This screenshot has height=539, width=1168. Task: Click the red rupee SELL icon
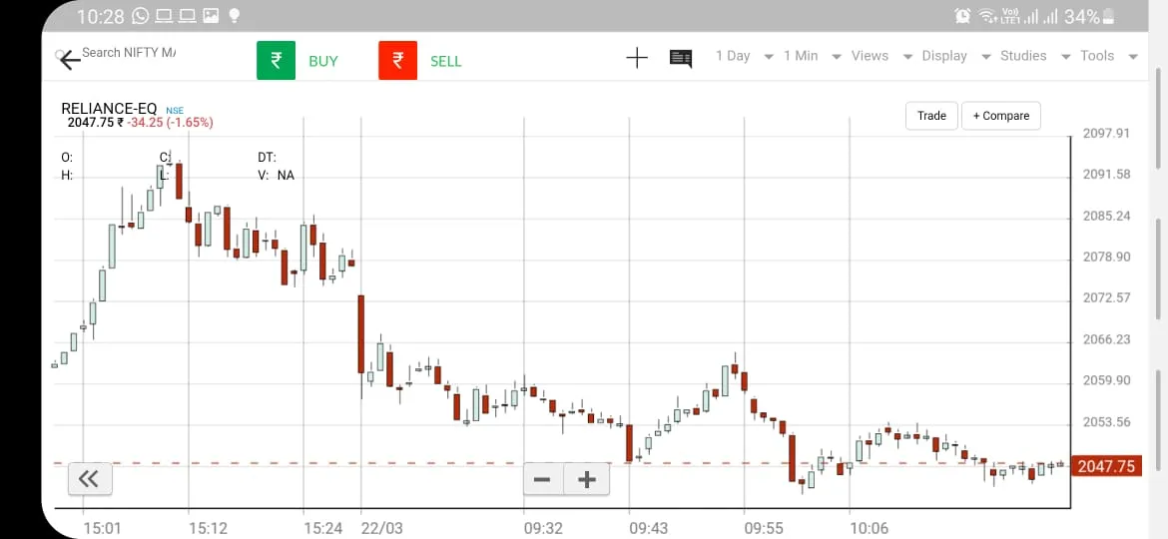397,60
